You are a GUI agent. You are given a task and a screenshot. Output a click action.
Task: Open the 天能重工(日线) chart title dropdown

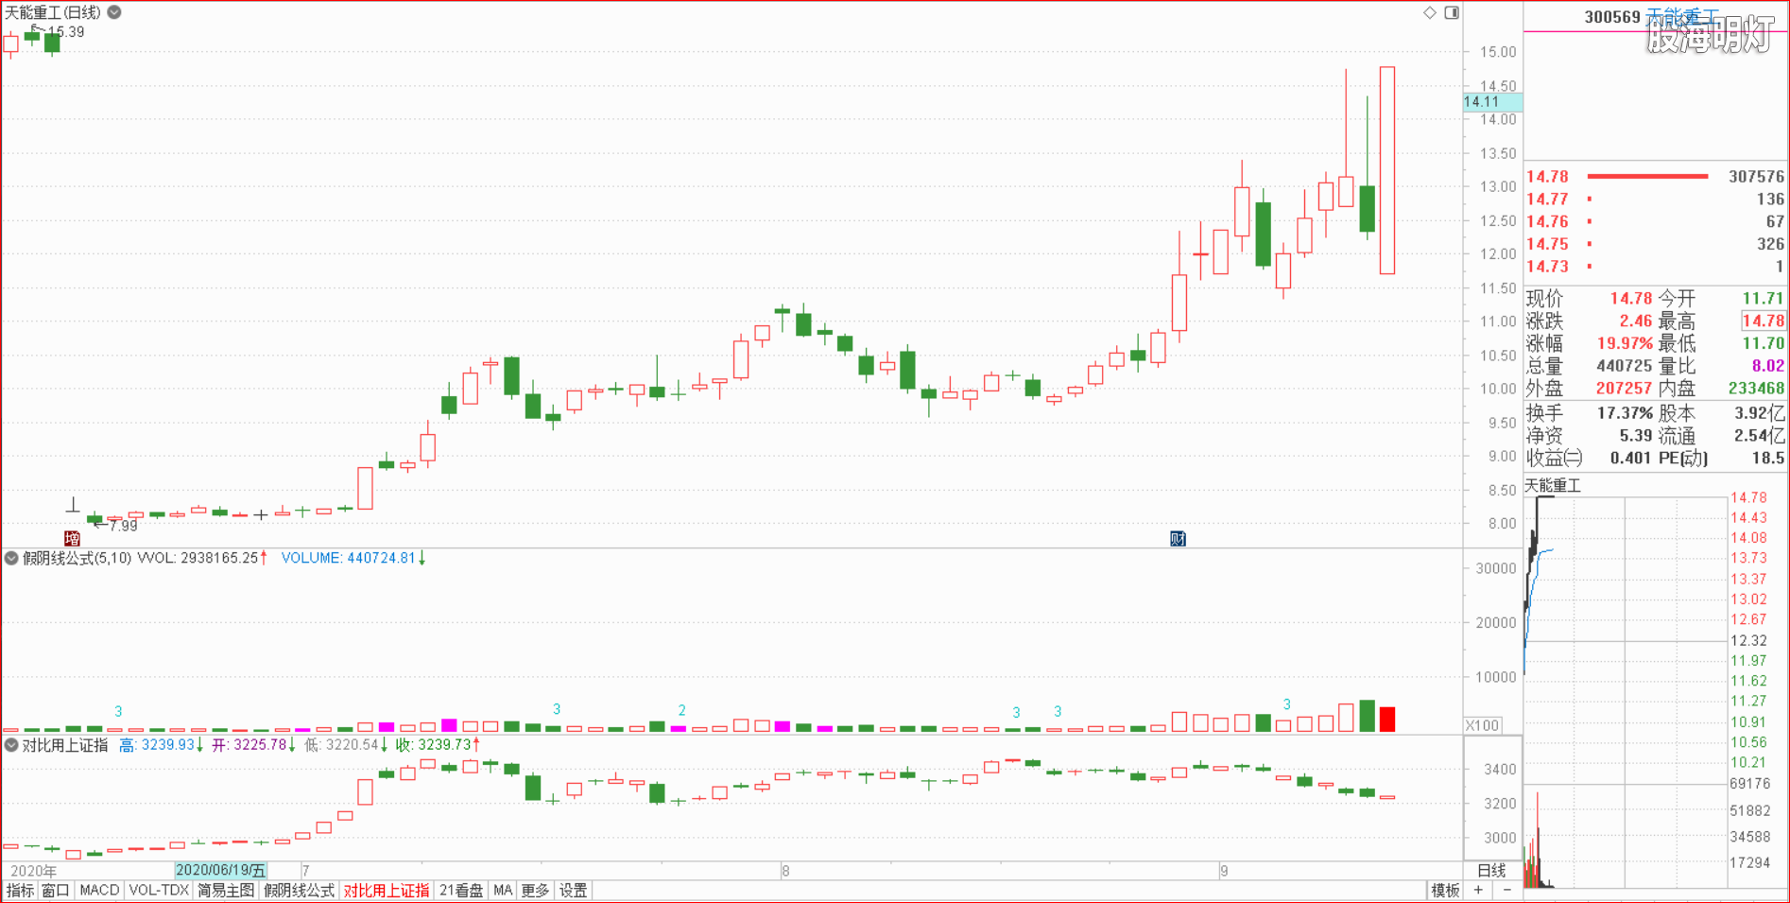pos(114,12)
